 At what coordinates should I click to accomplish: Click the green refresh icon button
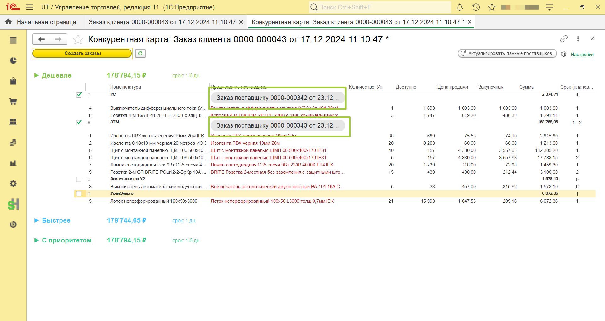(140, 53)
